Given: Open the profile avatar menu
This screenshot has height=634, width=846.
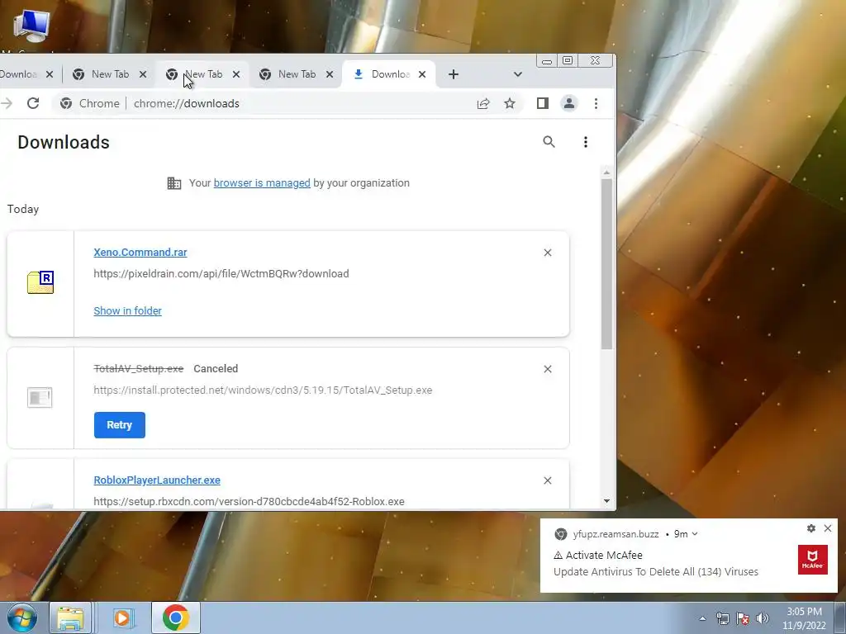Looking at the screenshot, I should [x=568, y=103].
